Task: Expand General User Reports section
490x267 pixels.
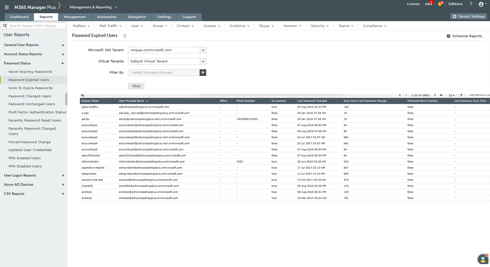Action: [x=34, y=45]
